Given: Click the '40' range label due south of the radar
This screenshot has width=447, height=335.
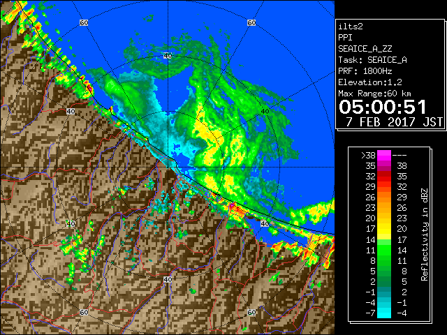Looking at the screenshot, I should pos(168,279).
